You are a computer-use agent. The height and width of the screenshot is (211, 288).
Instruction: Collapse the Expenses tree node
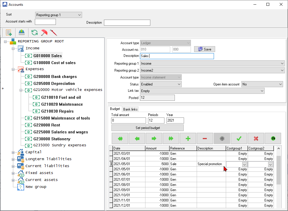click(x=13, y=69)
